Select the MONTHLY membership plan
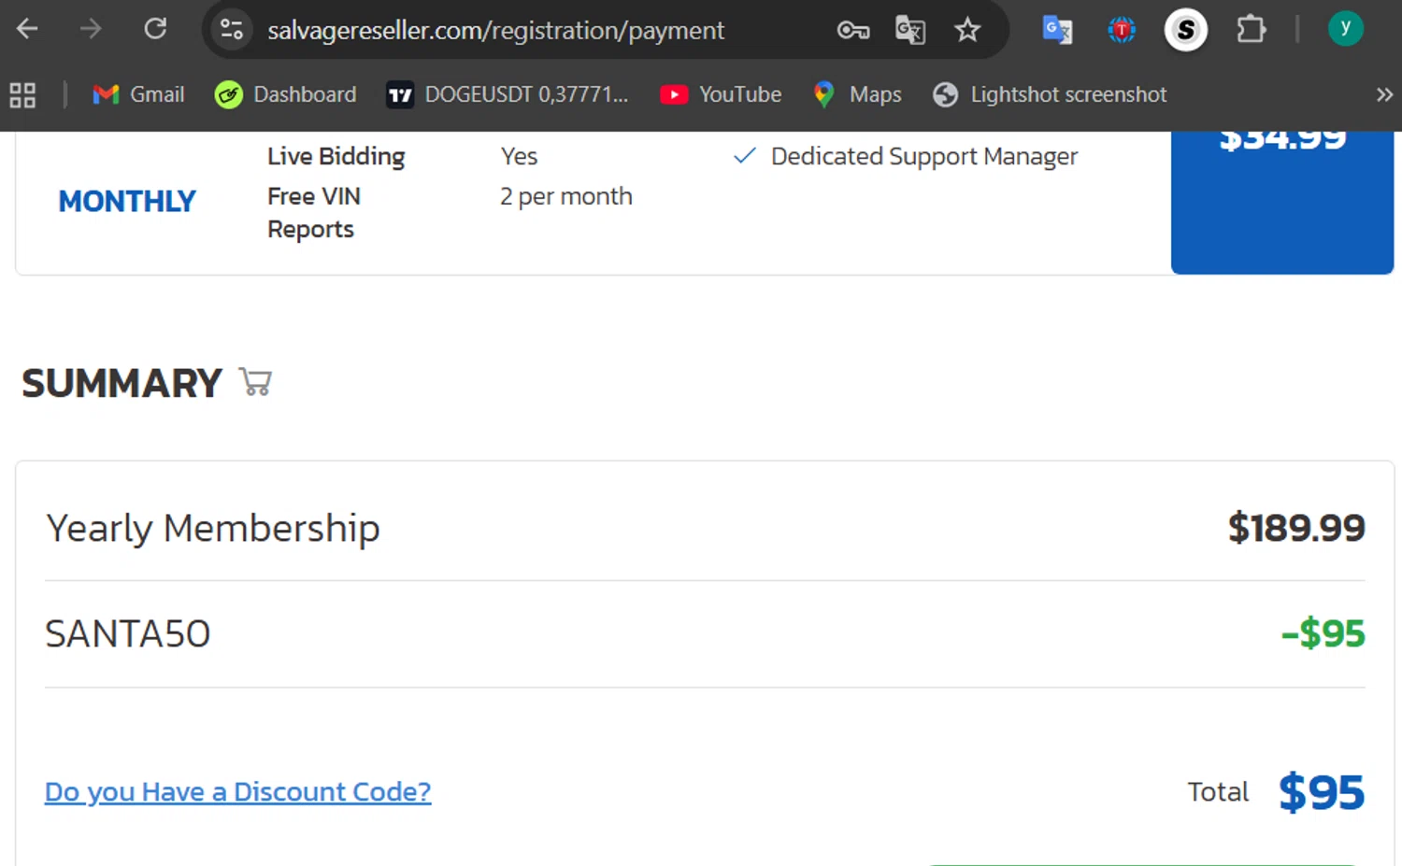 point(127,201)
